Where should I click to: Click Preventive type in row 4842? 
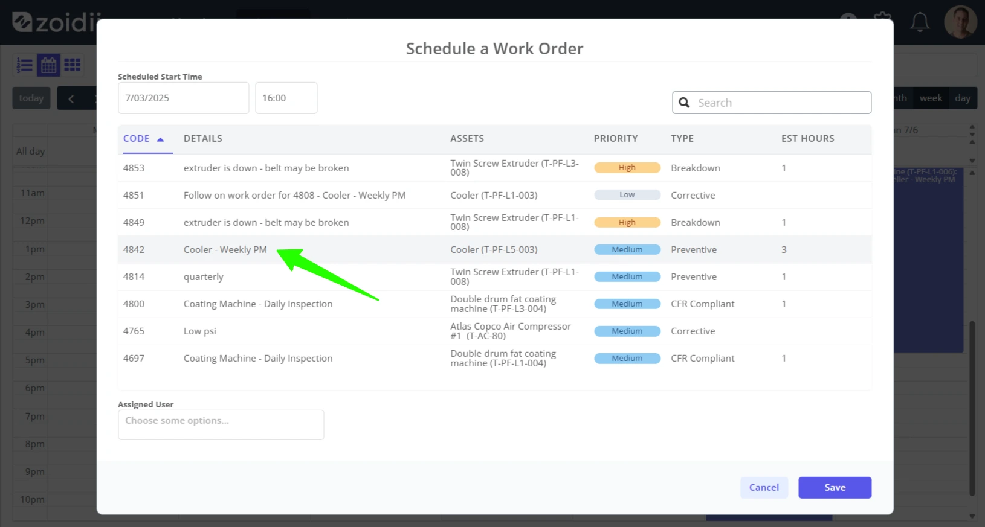(x=694, y=249)
